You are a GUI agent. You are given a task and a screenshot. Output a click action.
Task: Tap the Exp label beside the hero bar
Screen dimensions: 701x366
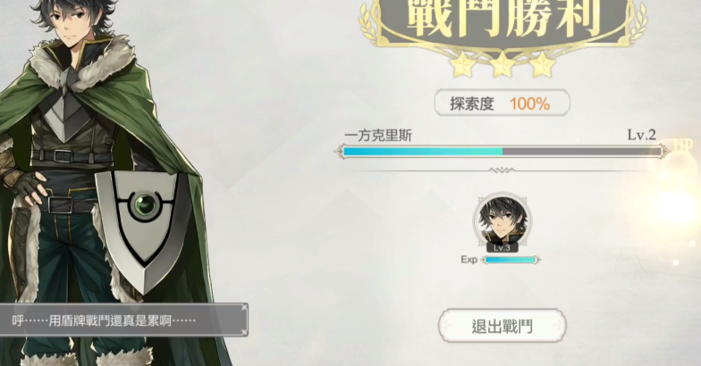pos(469,259)
